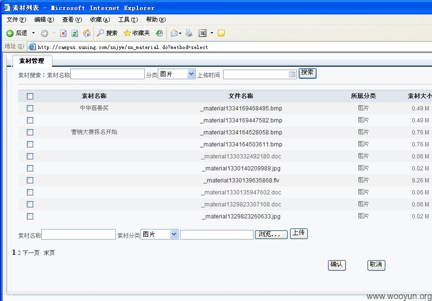This screenshot has width=432, height=301.
Task: Click the 浏览... browse button
Action: pos(271,234)
